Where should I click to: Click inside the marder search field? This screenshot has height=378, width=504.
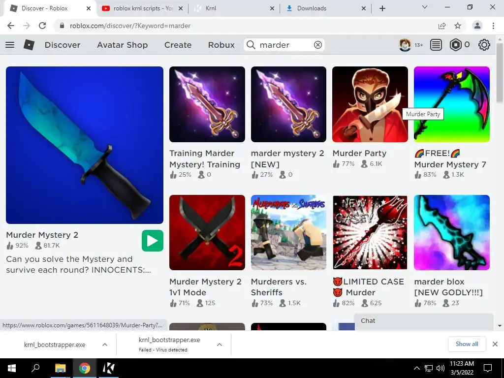point(284,45)
